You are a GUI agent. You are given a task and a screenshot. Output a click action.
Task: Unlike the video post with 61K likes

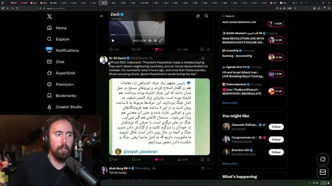159,49
